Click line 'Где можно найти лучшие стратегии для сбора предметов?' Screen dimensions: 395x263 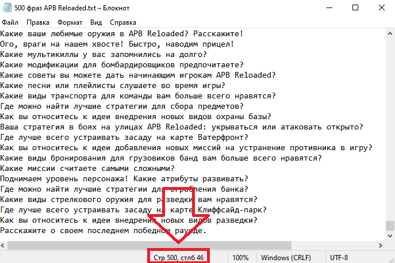(x=122, y=106)
